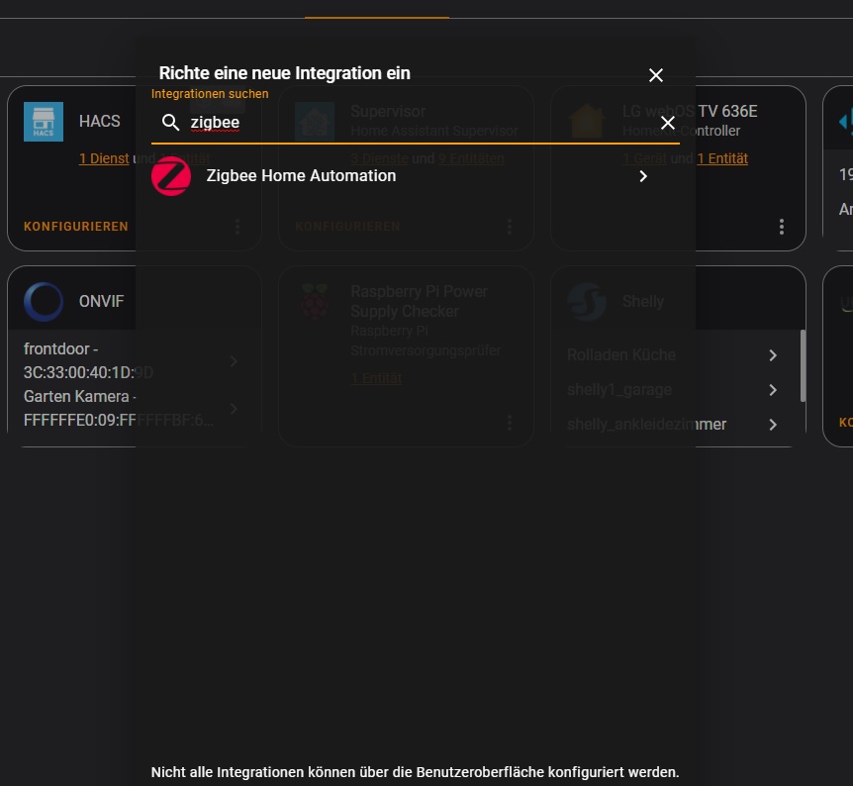Close the new integration dialog
The image size is (853, 786).
click(655, 75)
